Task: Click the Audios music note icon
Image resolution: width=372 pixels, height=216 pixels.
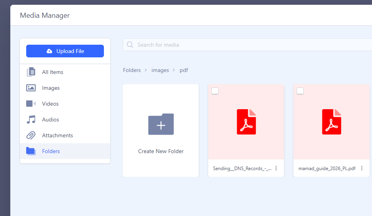Action: [x=31, y=119]
